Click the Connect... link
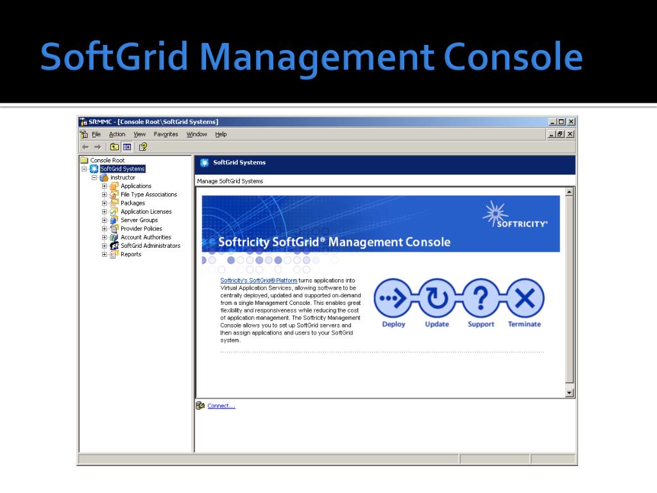The height and width of the screenshot is (493, 657). pos(221,406)
